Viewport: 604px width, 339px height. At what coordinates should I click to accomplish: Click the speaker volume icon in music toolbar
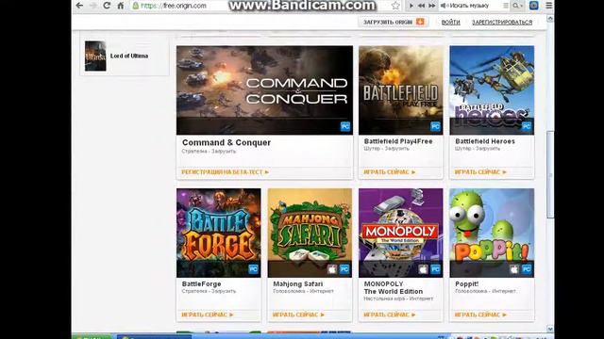click(444, 6)
